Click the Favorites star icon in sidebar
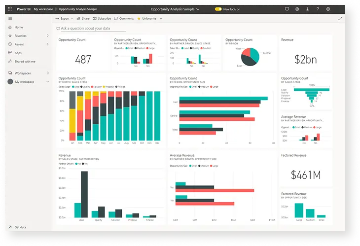360x246 pixels. [10, 35]
